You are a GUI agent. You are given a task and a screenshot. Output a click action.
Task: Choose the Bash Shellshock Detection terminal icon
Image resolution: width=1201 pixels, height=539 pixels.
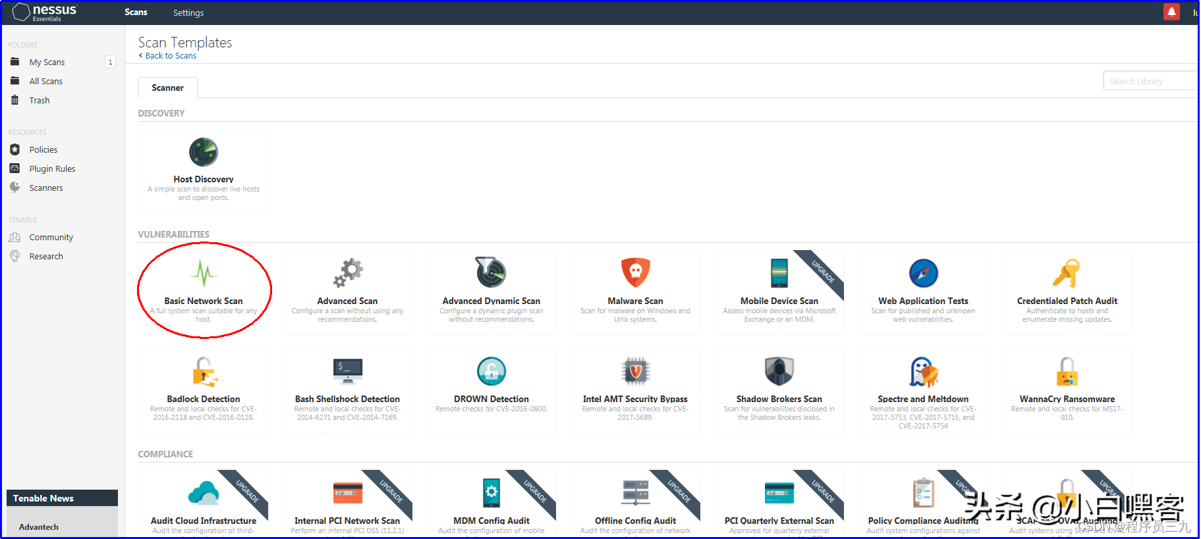pyautogui.click(x=348, y=371)
